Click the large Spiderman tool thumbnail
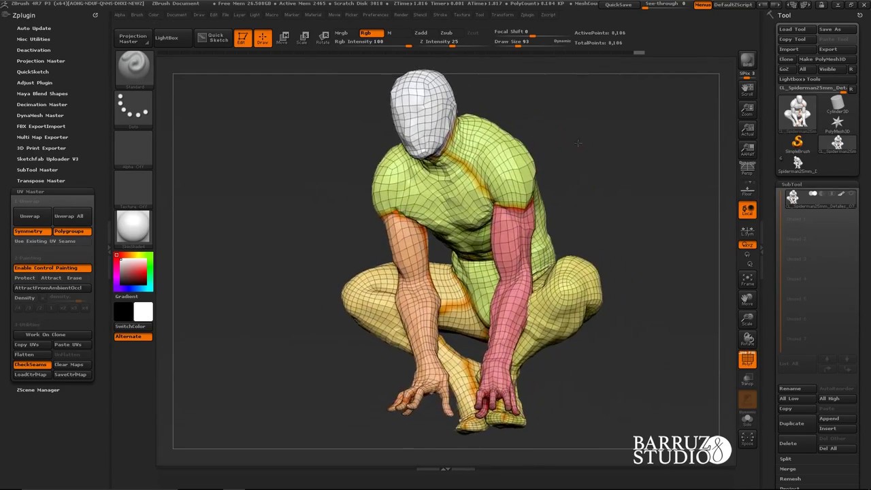This screenshot has width=871, height=490. [x=798, y=112]
